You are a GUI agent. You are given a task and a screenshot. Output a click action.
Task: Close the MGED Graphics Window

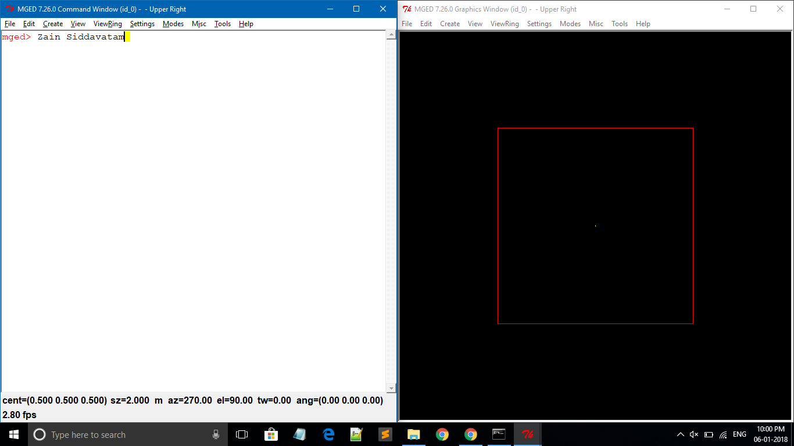pos(780,9)
